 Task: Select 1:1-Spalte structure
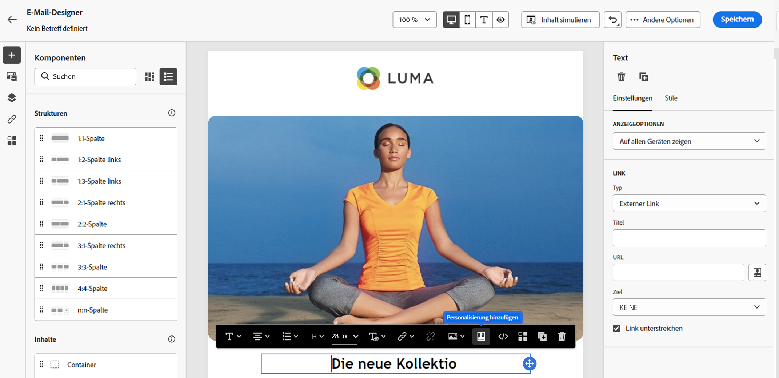point(106,138)
